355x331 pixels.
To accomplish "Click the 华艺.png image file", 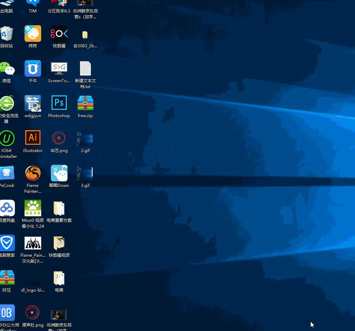I will click(59, 138).
